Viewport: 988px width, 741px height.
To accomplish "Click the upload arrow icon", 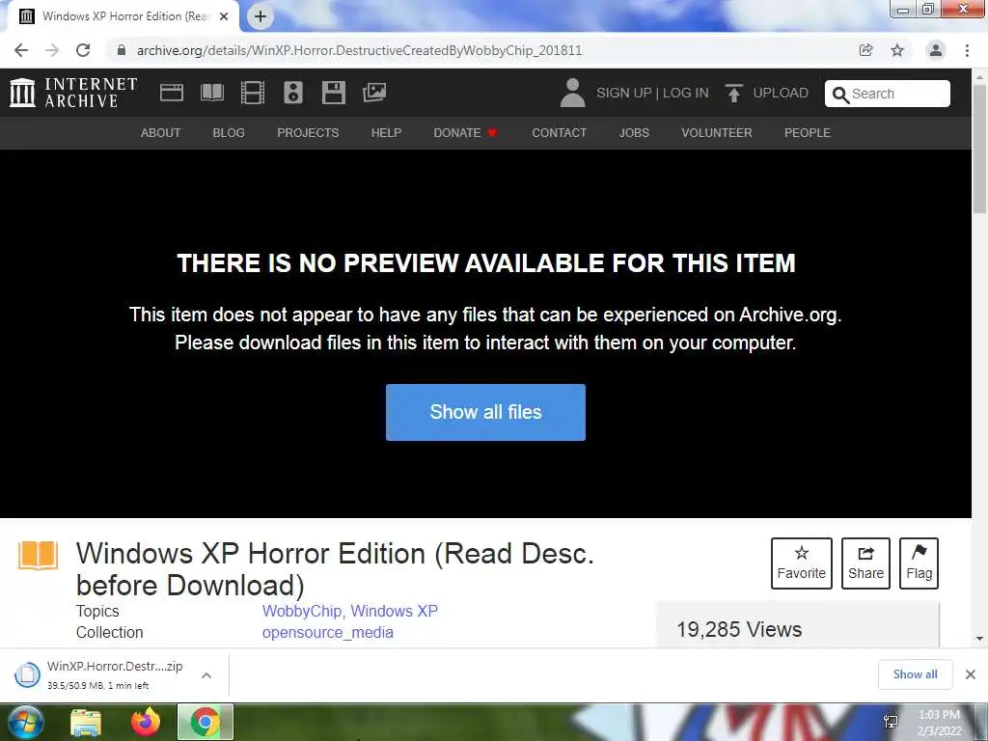I will point(733,94).
